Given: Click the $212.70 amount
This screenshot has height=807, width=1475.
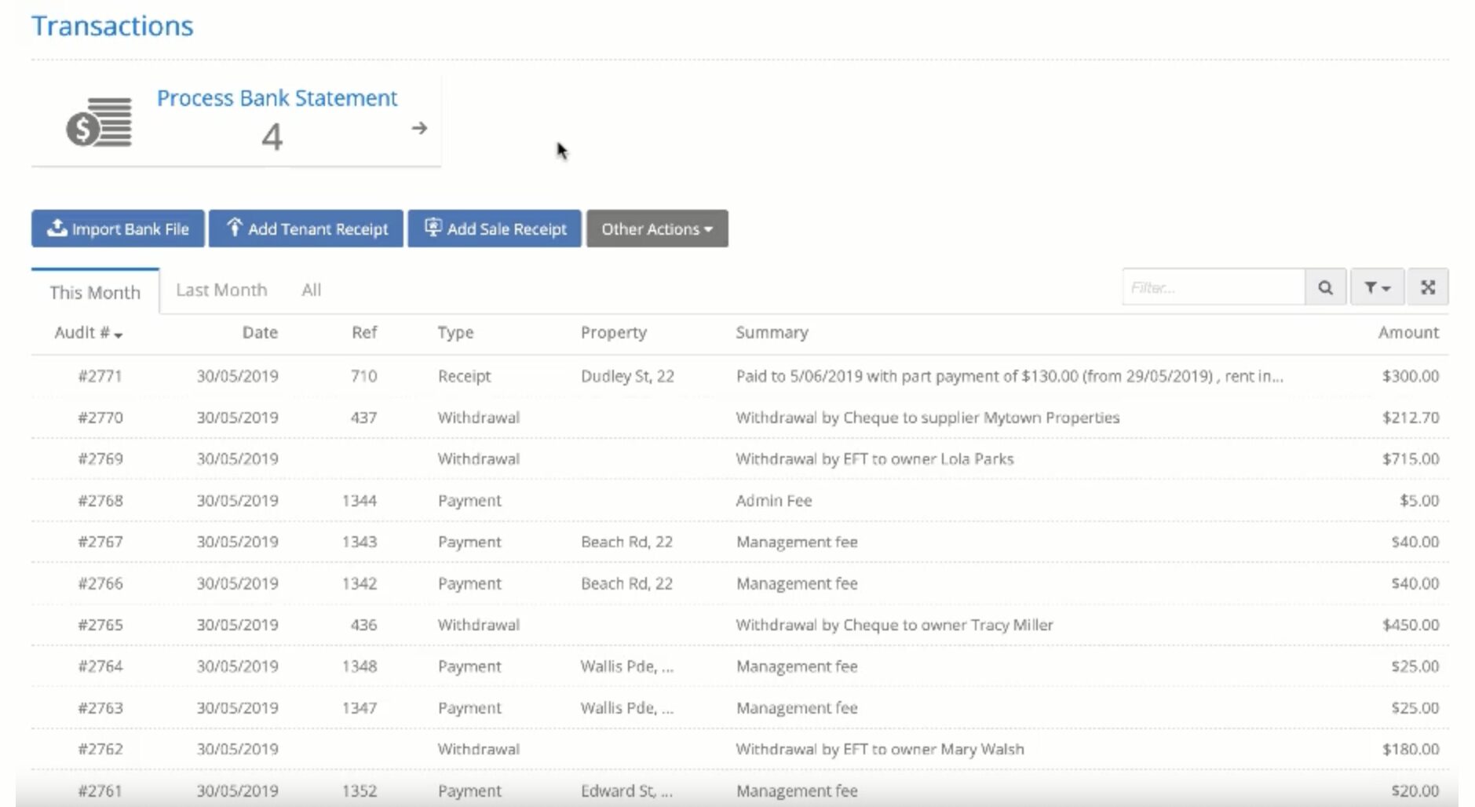Looking at the screenshot, I should click(1411, 418).
